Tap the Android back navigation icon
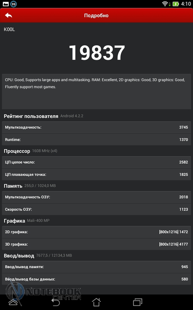The image size is (193, 310). [55, 302]
